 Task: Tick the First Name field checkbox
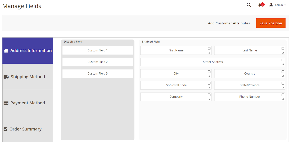209,48
